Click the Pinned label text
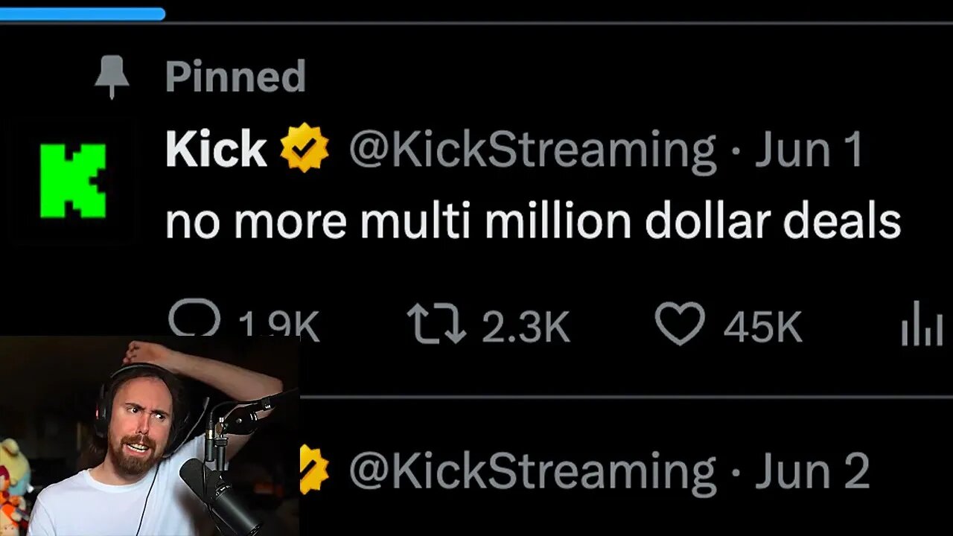Image resolution: width=953 pixels, height=536 pixels. click(235, 76)
